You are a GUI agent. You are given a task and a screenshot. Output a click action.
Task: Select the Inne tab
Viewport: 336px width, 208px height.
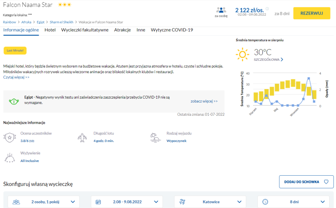pos(141,30)
